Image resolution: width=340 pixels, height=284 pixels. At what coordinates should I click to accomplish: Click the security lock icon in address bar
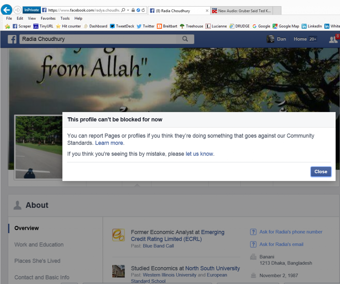click(x=133, y=10)
